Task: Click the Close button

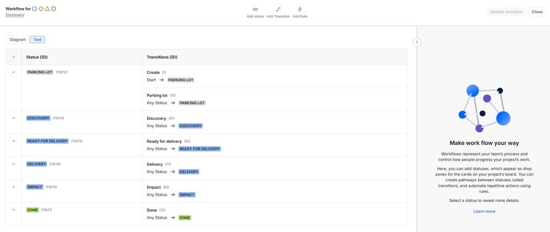Action: click(537, 12)
